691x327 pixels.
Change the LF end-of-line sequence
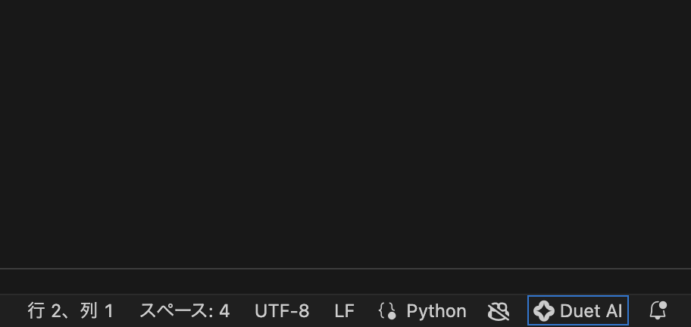coord(344,311)
